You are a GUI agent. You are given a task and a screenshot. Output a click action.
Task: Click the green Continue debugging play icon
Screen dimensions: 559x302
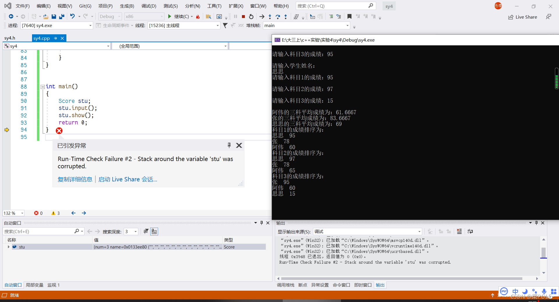point(170,17)
